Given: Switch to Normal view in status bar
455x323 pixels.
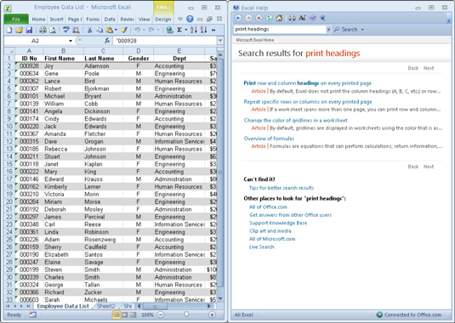Looking at the screenshot, I should pyautogui.click(x=116, y=314).
